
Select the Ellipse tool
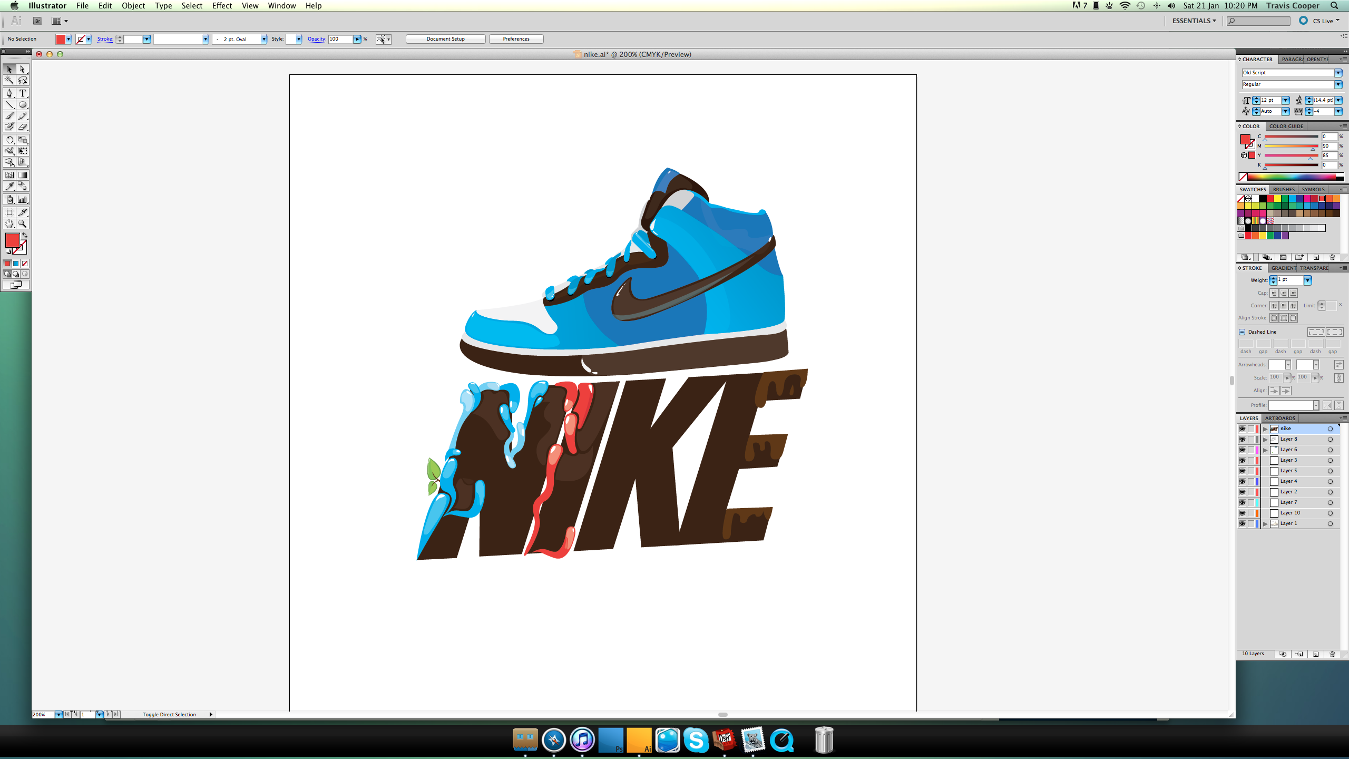pyautogui.click(x=23, y=104)
